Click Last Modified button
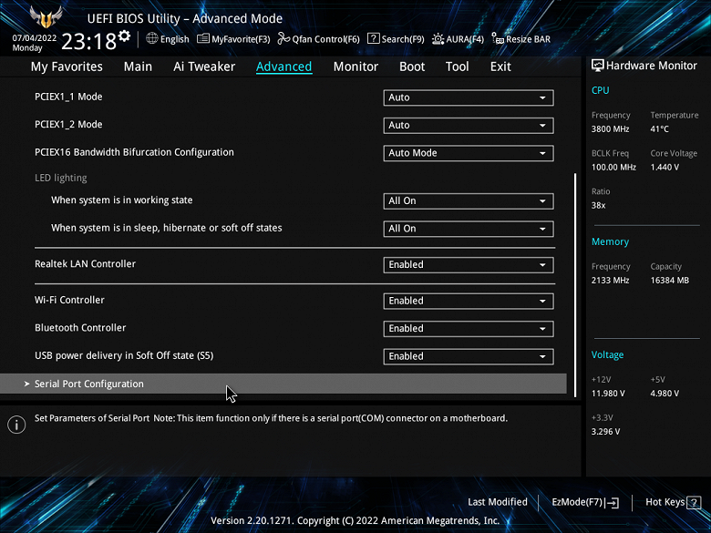 coord(498,502)
